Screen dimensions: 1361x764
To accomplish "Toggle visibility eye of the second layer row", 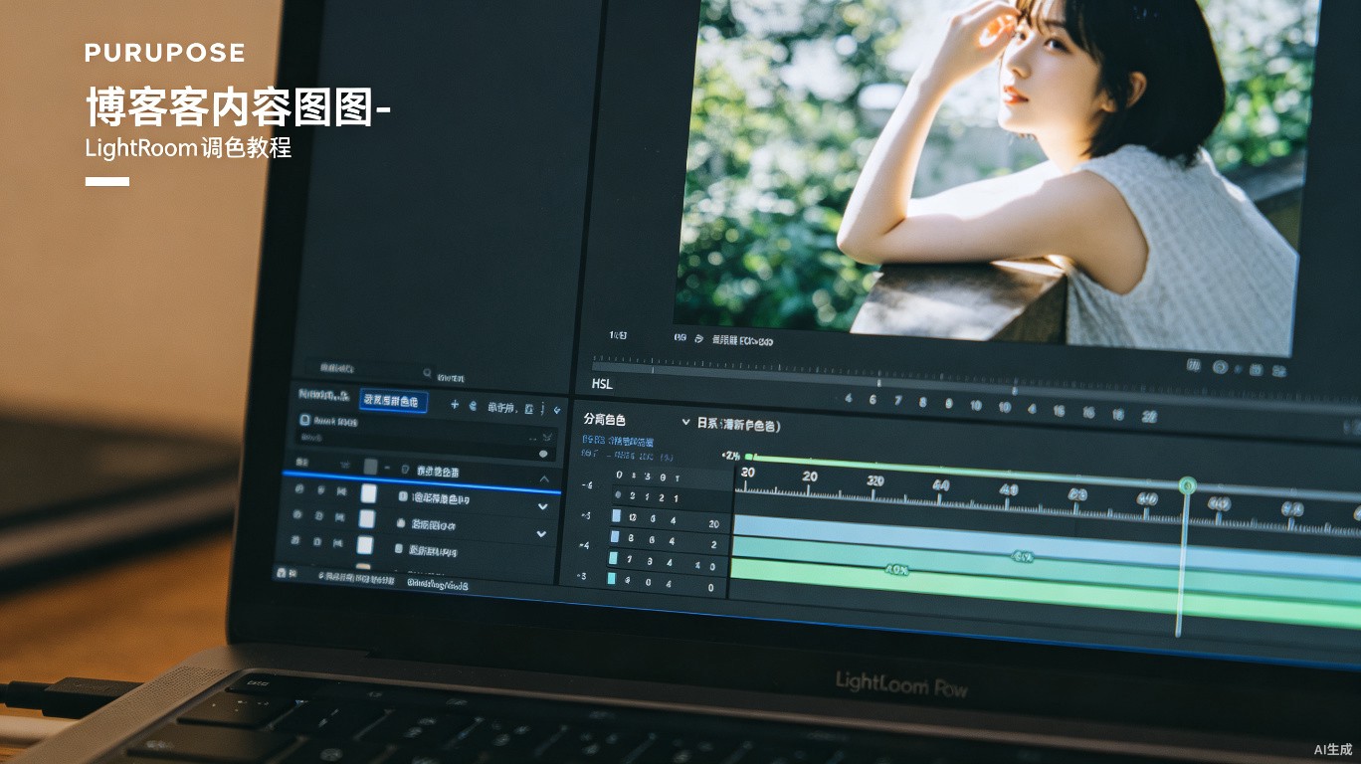I will tap(297, 513).
